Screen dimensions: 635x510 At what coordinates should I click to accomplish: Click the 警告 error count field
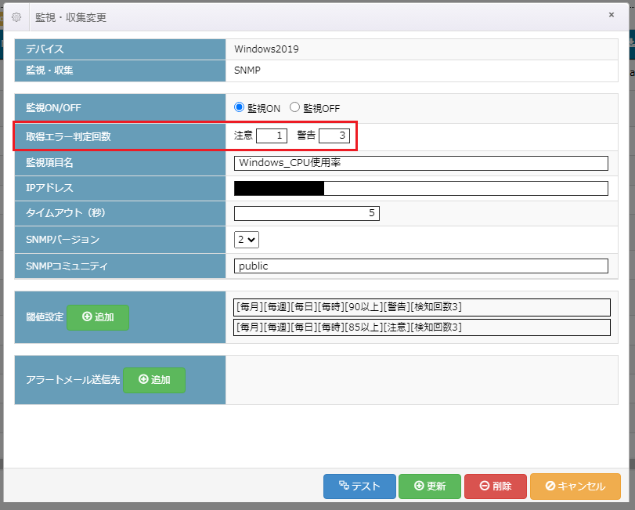coord(334,136)
